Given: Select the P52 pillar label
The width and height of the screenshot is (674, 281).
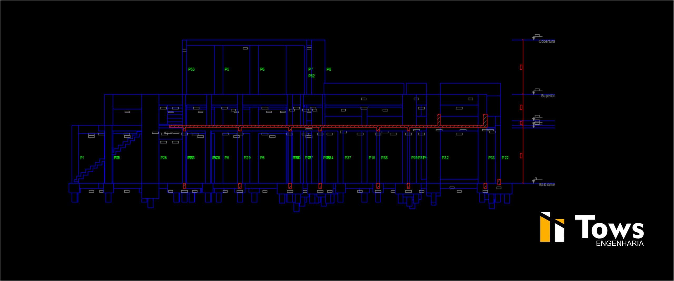Looking at the screenshot, I should pos(311,76).
